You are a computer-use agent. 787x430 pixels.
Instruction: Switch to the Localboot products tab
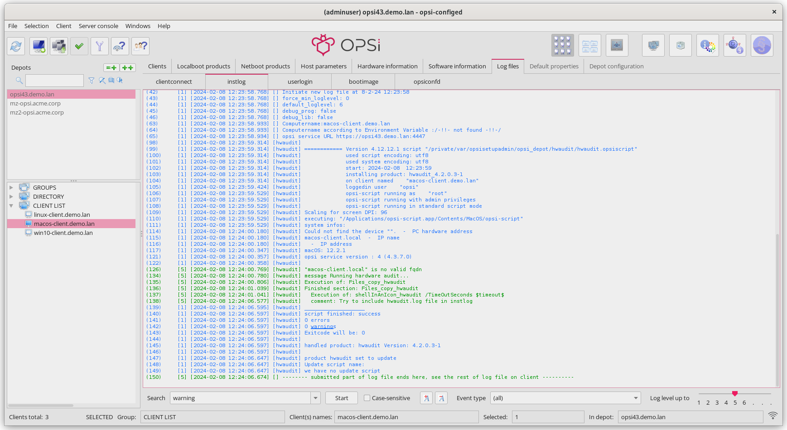coord(203,66)
